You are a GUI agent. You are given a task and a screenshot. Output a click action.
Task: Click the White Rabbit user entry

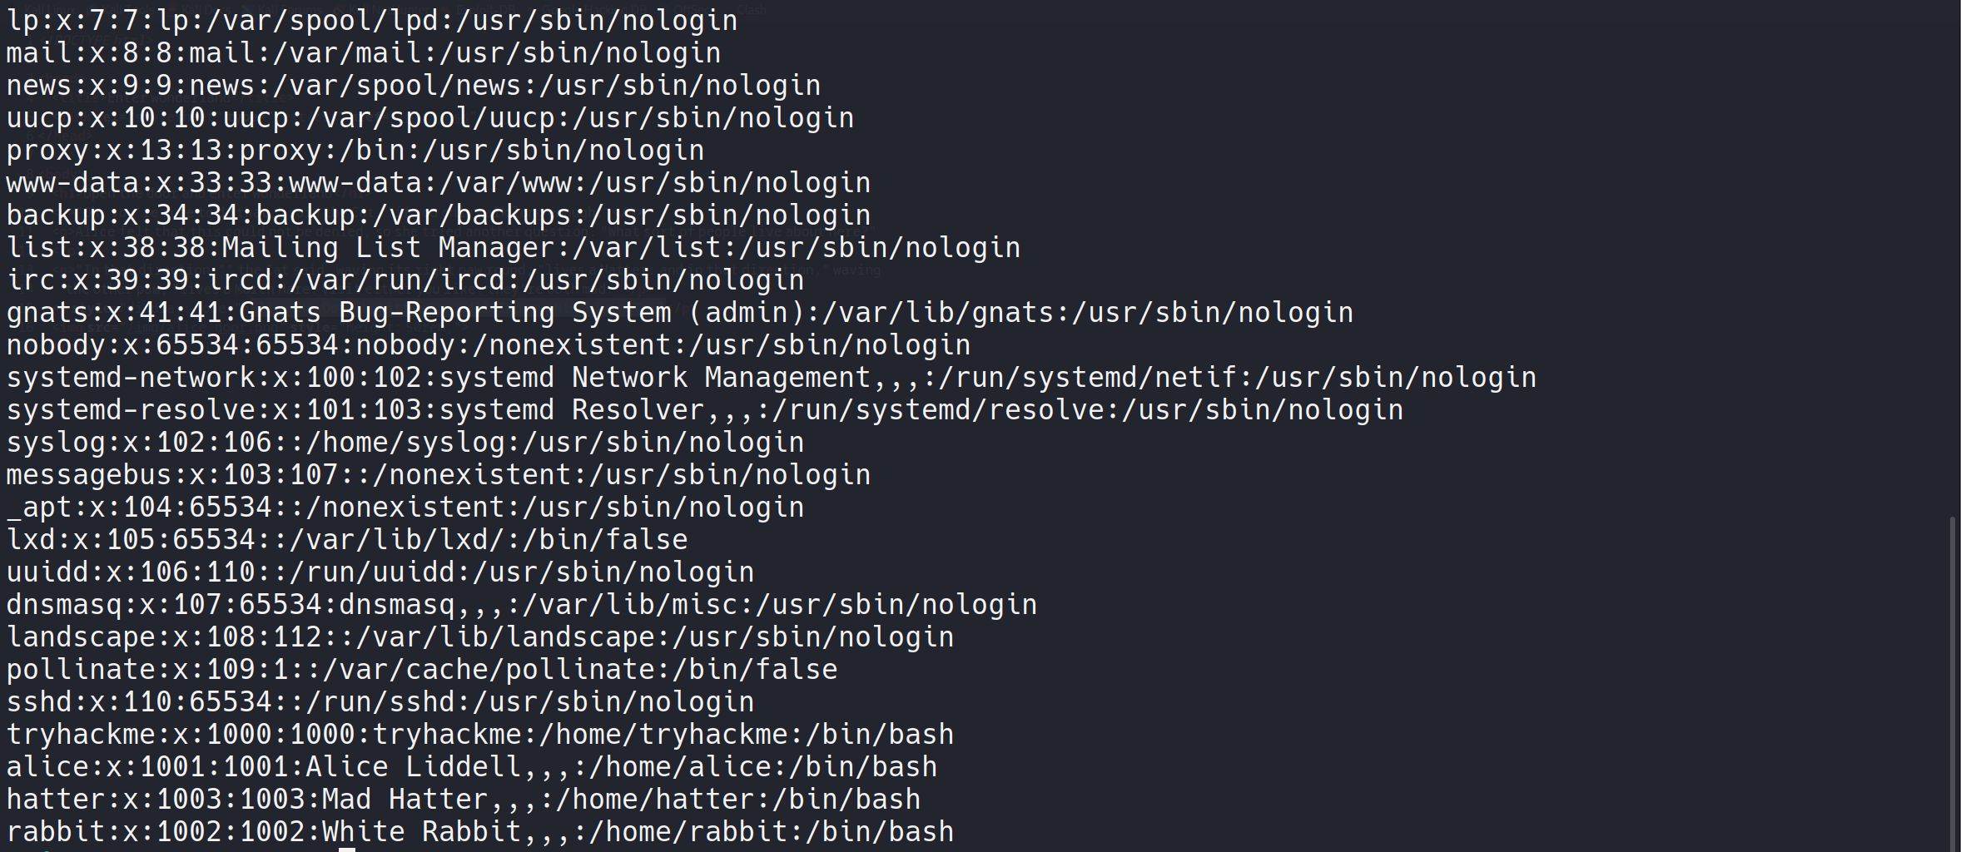pos(479,832)
